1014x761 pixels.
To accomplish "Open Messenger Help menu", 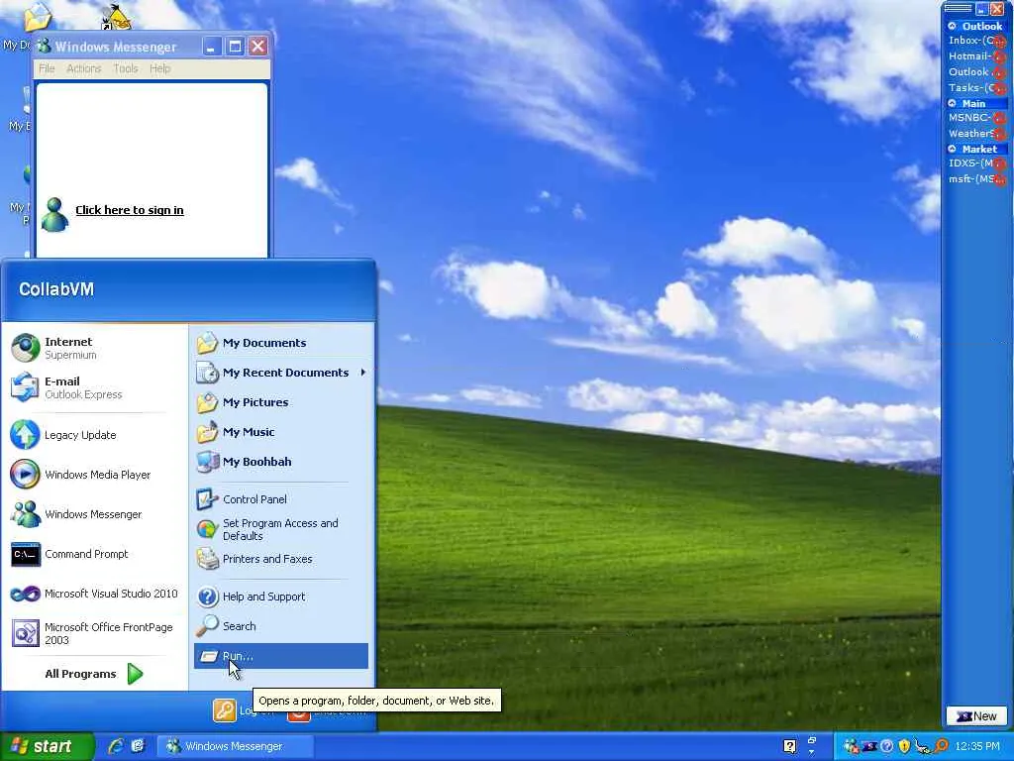I will tap(159, 68).
